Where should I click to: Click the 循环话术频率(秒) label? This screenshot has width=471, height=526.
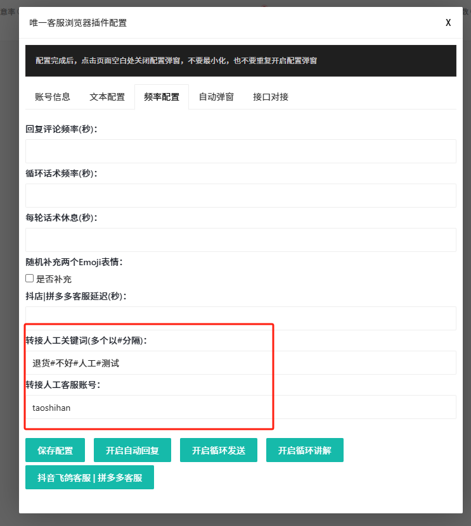(61, 173)
